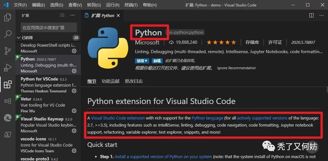Open actively supported versions link

tap(262, 118)
